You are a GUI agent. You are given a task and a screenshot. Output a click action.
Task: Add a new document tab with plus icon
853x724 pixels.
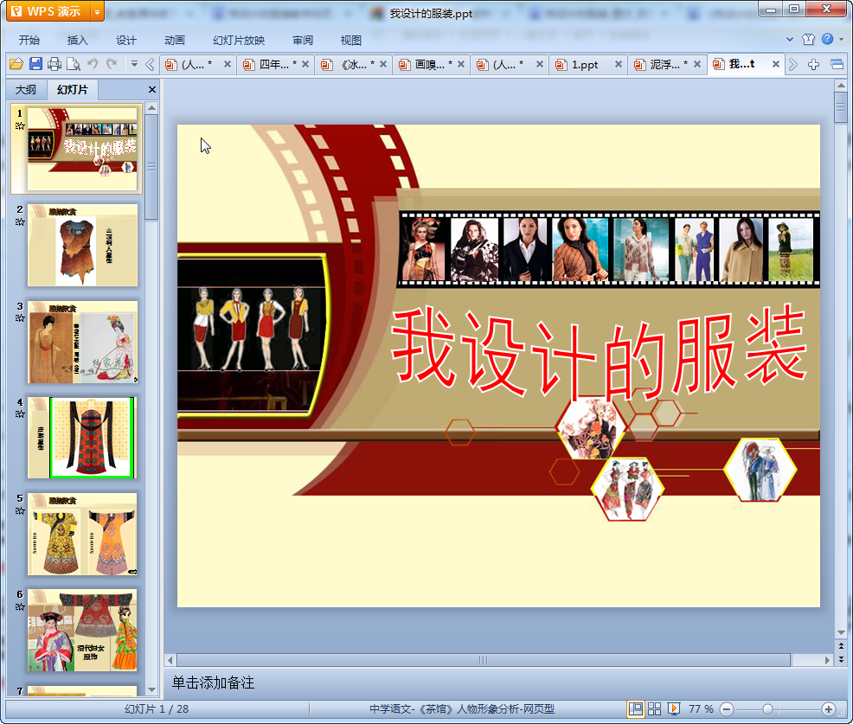[813, 65]
